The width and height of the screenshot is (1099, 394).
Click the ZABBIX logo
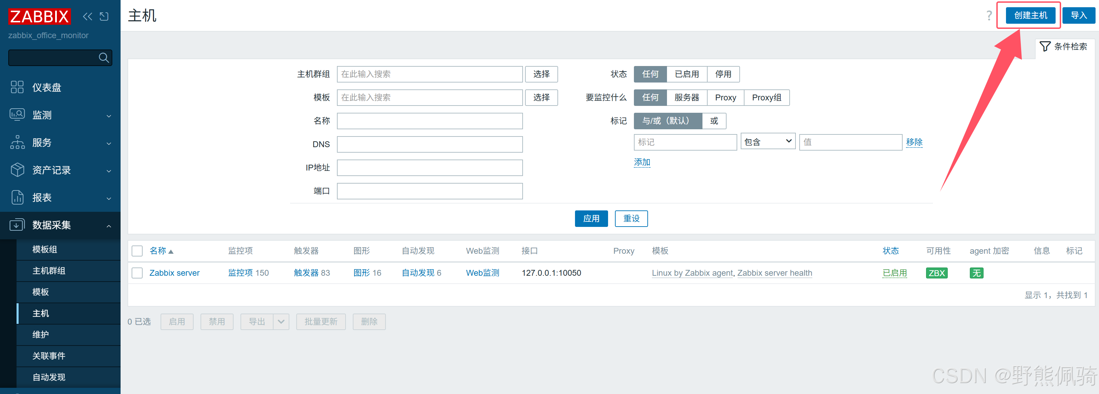[x=39, y=17]
